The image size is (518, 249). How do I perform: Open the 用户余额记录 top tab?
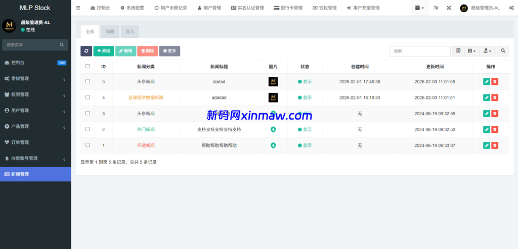click(x=170, y=8)
